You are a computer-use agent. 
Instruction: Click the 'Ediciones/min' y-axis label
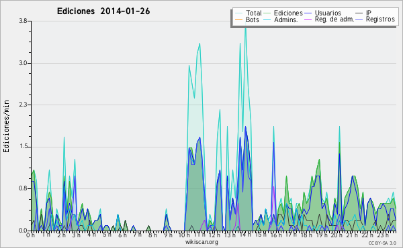pyautogui.click(x=7, y=126)
